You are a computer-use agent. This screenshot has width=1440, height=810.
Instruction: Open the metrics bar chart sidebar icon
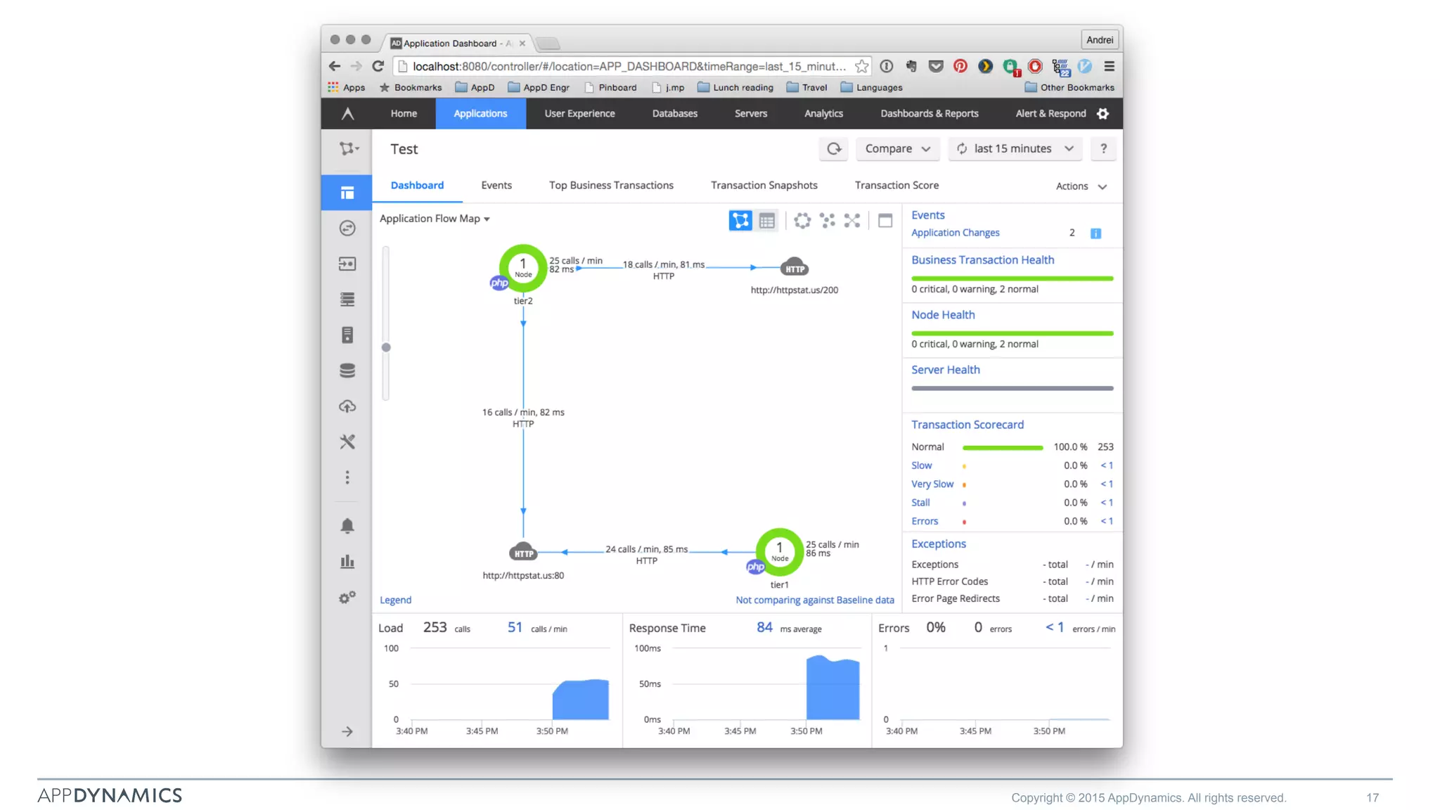click(x=347, y=561)
